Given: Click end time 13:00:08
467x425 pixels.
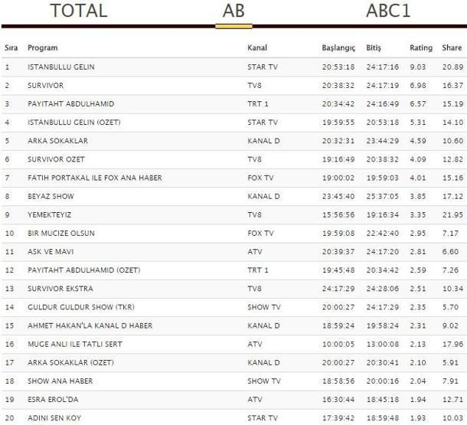Looking at the screenshot, I should (x=383, y=344).
